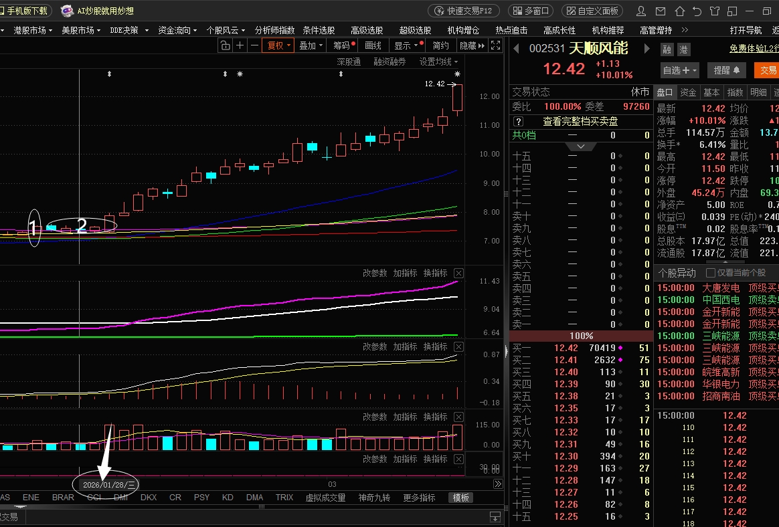Switch to the 明细 tab
The image size is (779, 527).
coord(758,92)
